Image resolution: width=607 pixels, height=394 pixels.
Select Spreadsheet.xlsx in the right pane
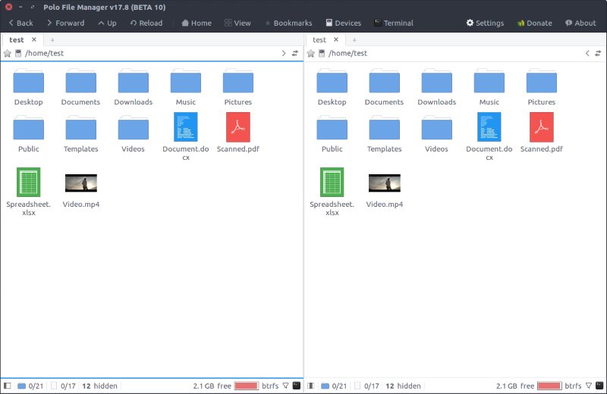tap(332, 191)
